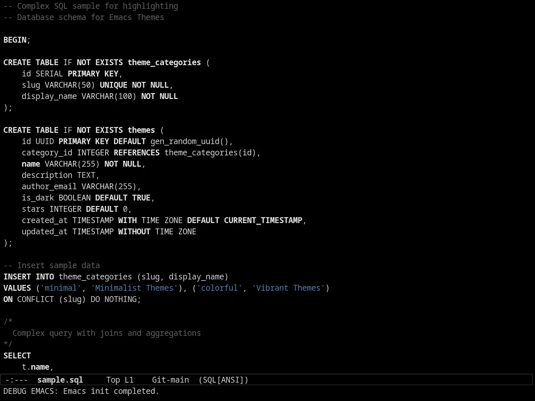Viewport: 535px width, 401px height.
Task: Click the INSERT INTO keyword
Action: coord(29,277)
